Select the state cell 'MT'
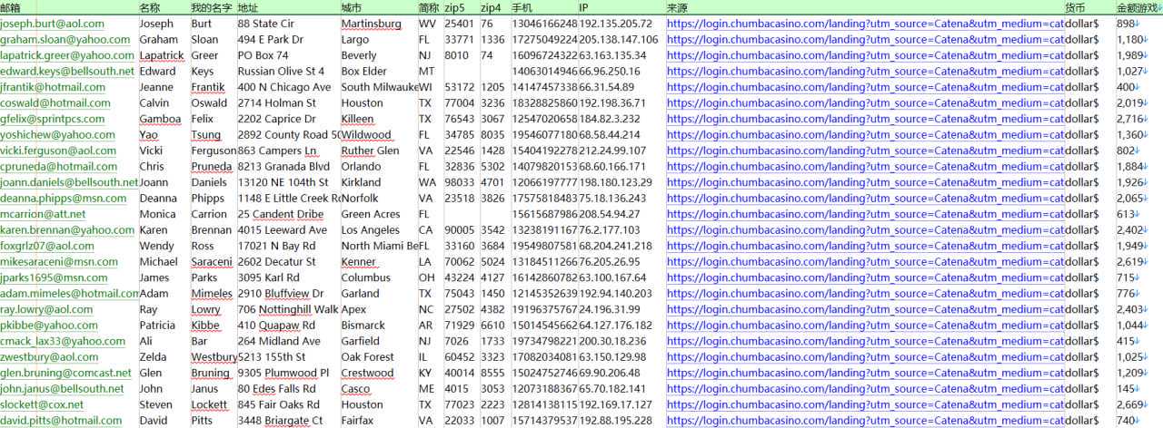 click(428, 72)
